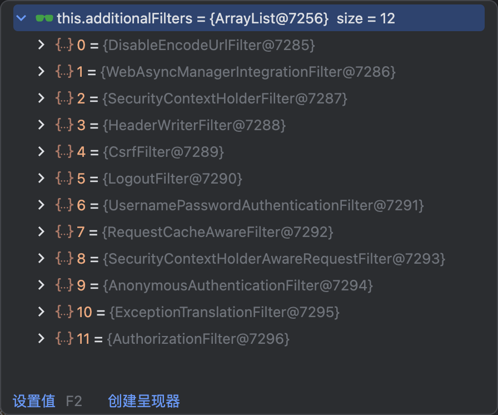Expand element 6 UsernamePasswordAuthenticationFilter
The width and height of the screenshot is (498, 415).
(41, 205)
